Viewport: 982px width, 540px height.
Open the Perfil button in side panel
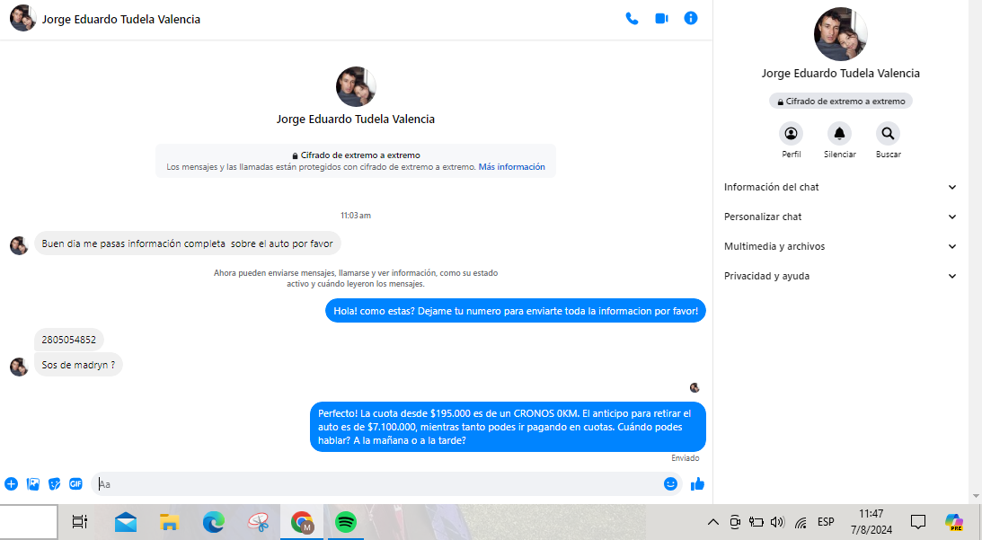(791, 134)
